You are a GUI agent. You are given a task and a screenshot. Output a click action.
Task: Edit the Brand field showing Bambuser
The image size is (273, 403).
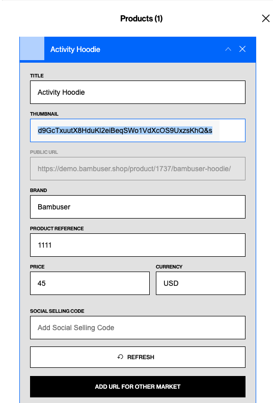pyautogui.click(x=138, y=207)
